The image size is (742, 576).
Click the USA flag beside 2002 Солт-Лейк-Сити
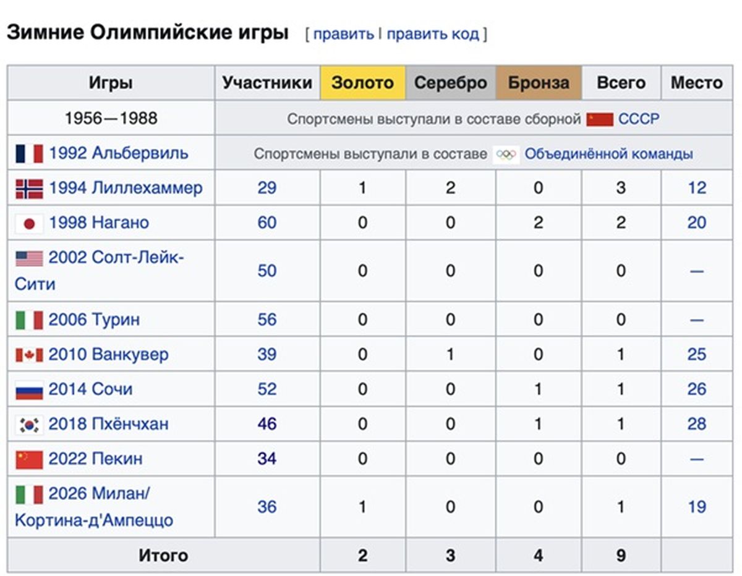[29, 258]
